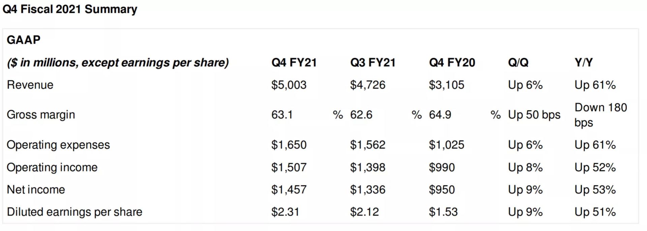Select the Q4 FY21 column header
Viewport: 647px width, 231px height.
tap(294, 63)
